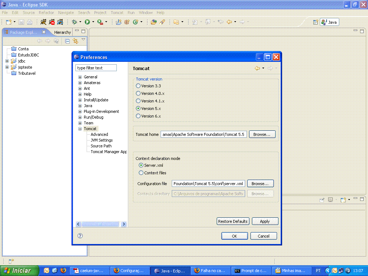Click the right arrow of tree scrollbar
The image size is (368, 276).
[124, 224]
